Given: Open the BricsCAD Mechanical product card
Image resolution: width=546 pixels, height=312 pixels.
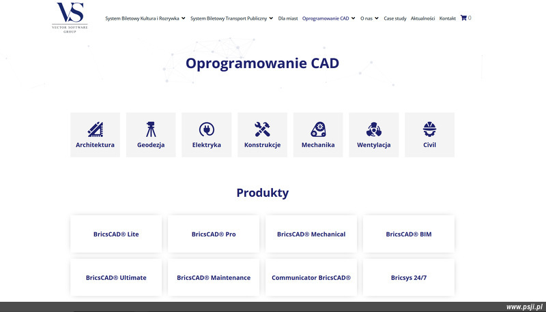Looking at the screenshot, I should click(311, 234).
